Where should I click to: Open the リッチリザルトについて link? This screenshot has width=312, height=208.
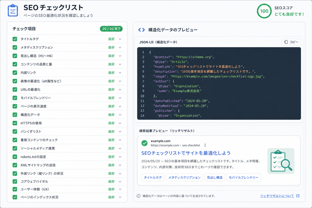[277, 196]
